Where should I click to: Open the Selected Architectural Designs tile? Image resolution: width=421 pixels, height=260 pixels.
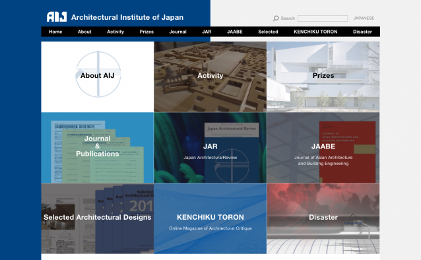coord(98,218)
